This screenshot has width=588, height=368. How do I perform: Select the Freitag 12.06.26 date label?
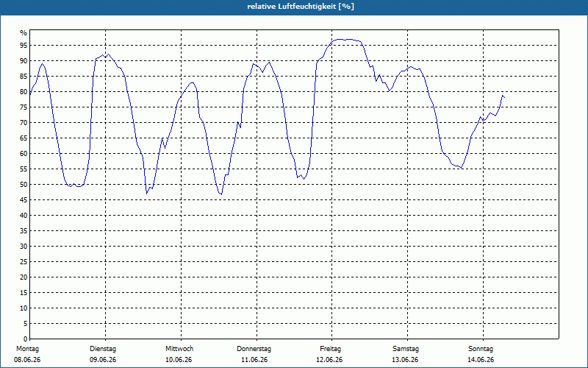pyautogui.click(x=330, y=354)
